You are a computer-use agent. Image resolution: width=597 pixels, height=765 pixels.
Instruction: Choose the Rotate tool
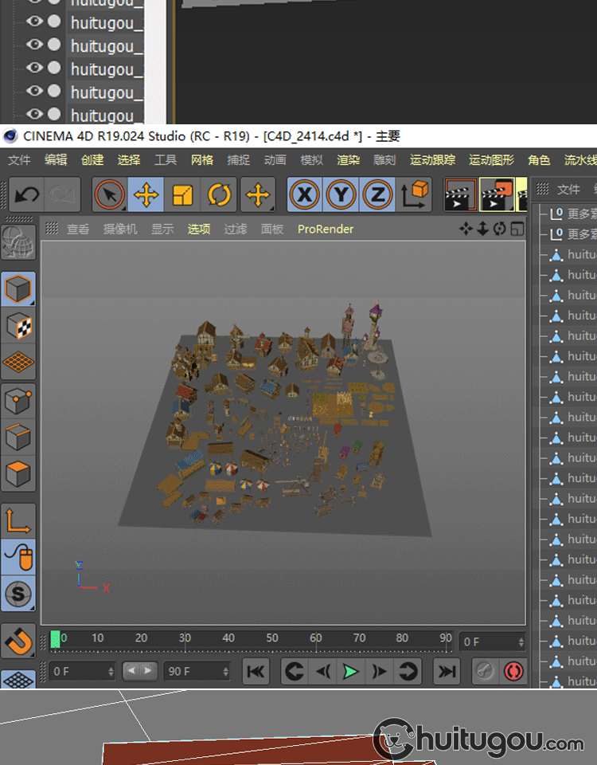(219, 194)
